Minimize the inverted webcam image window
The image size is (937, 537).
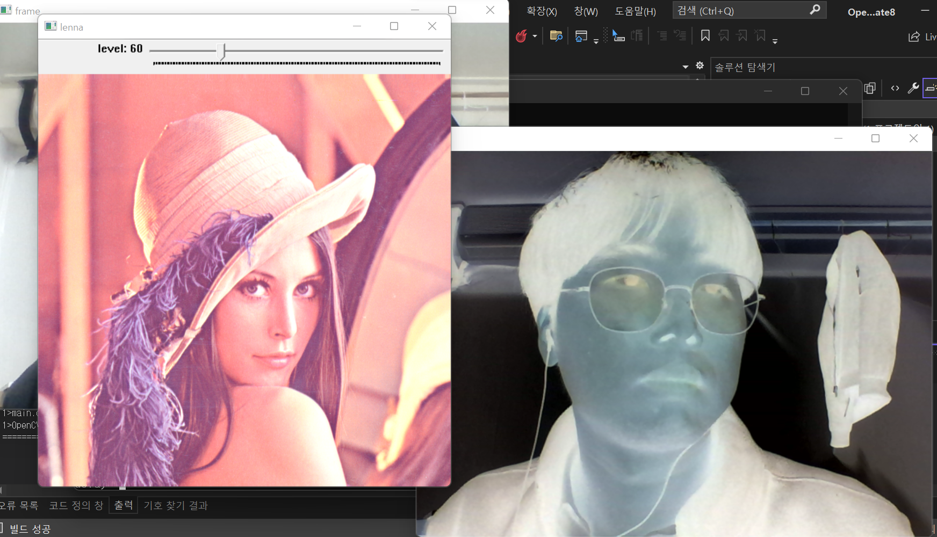(x=838, y=139)
